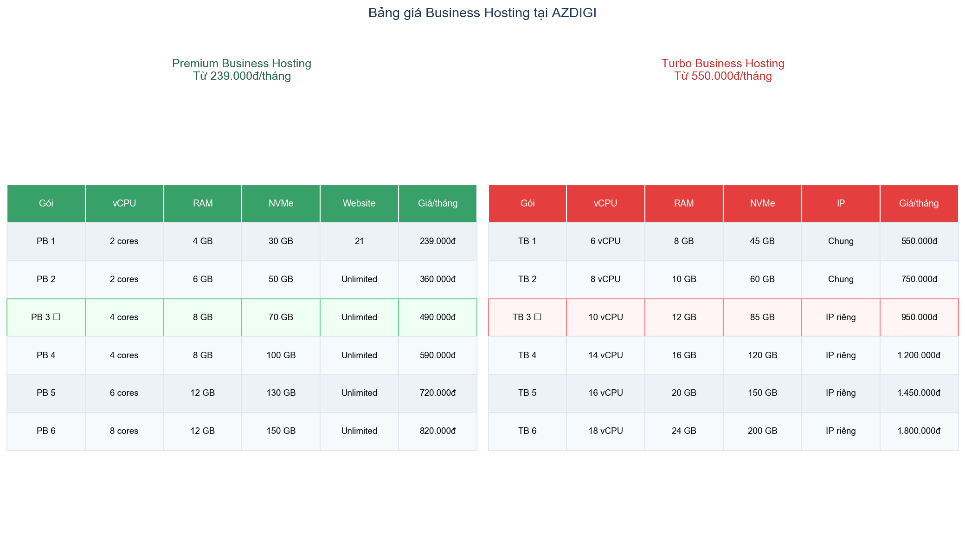Screen dimensions: 965x548
Task: Click the NVMe header of the Premium table
Action: [281, 203]
